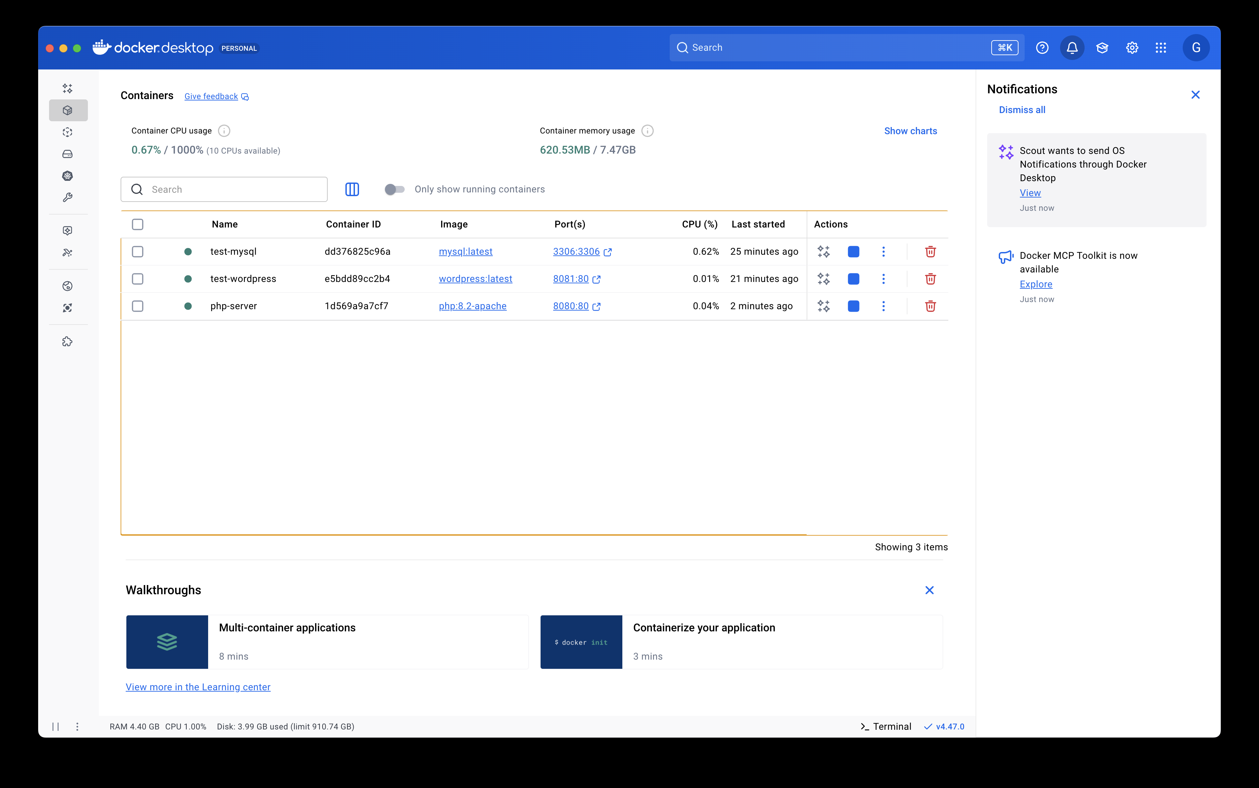
Task: Open the manage columns selector icon
Action: point(352,190)
